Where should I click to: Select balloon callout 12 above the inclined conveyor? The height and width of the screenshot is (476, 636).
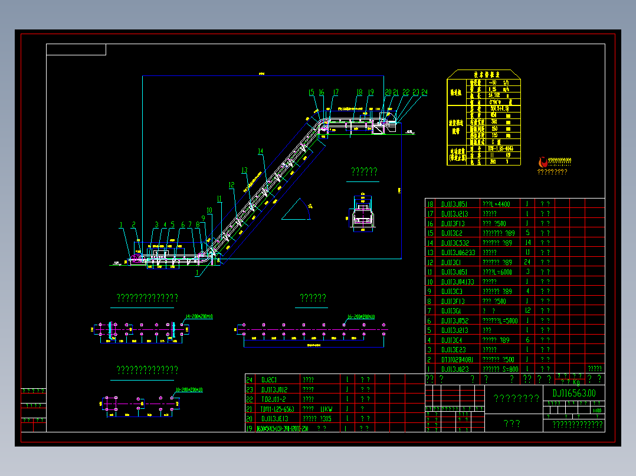pos(231,185)
